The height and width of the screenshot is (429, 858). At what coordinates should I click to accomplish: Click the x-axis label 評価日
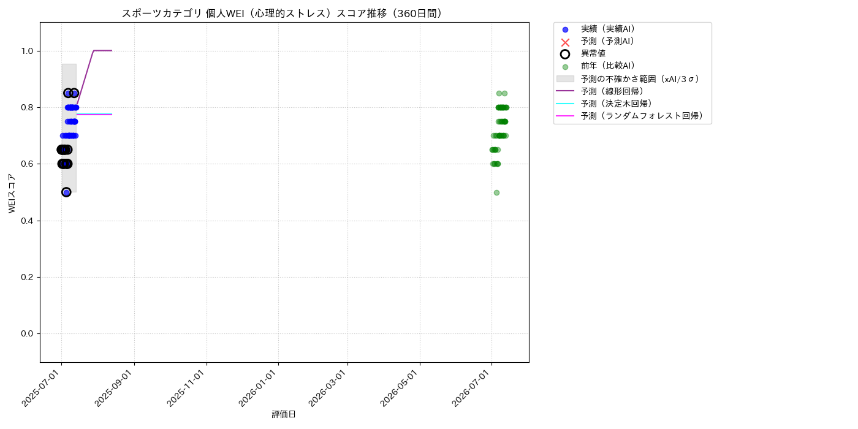(x=284, y=414)
